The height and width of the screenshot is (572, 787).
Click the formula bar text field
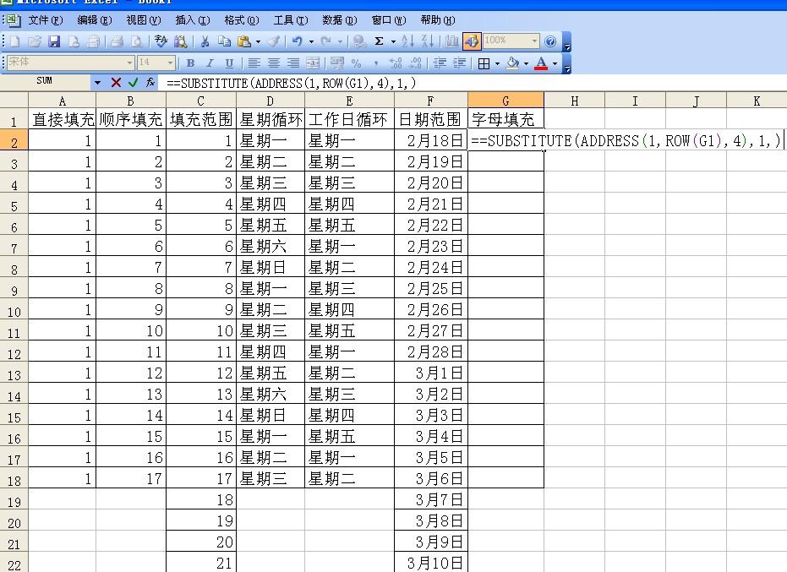[472, 83]
